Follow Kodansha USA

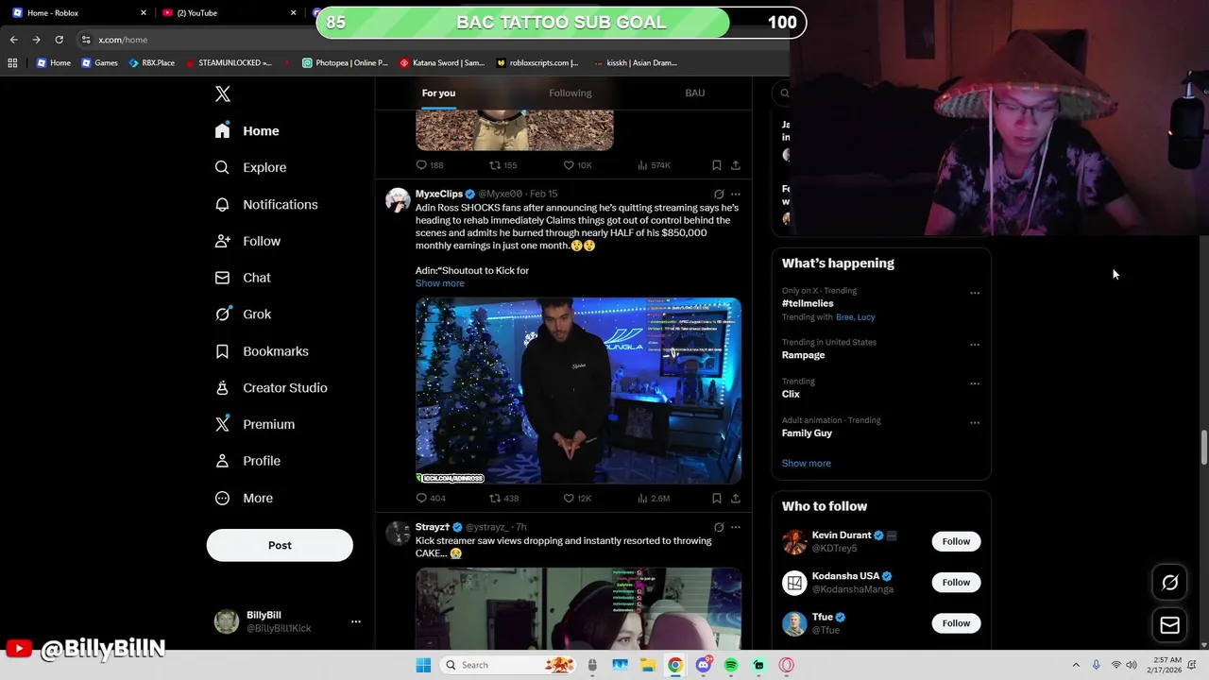pos(956,582)
